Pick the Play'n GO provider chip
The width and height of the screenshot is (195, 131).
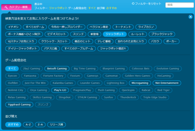(60, 90)
